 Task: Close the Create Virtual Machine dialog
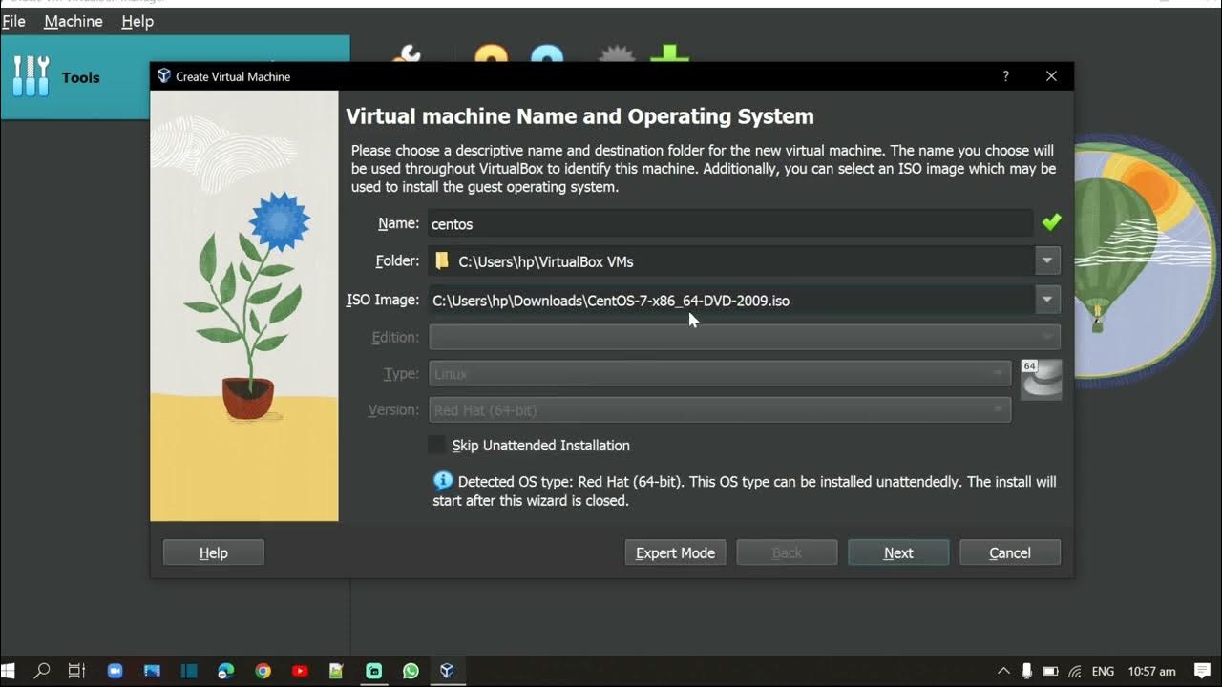(1051, 76)
